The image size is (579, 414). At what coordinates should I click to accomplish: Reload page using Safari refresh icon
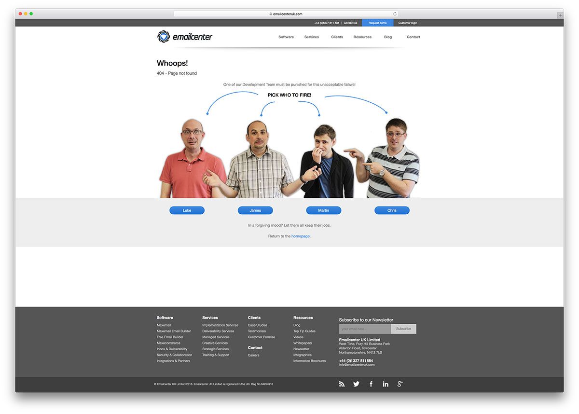[x=395, y=14]
